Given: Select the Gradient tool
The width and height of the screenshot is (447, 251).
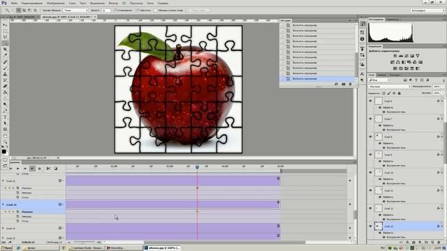Looking at the screenshot, I should [5, 93].
